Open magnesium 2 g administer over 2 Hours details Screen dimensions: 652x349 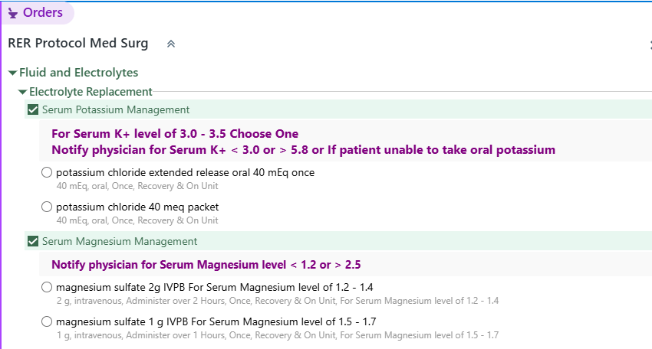click(278, 301)
